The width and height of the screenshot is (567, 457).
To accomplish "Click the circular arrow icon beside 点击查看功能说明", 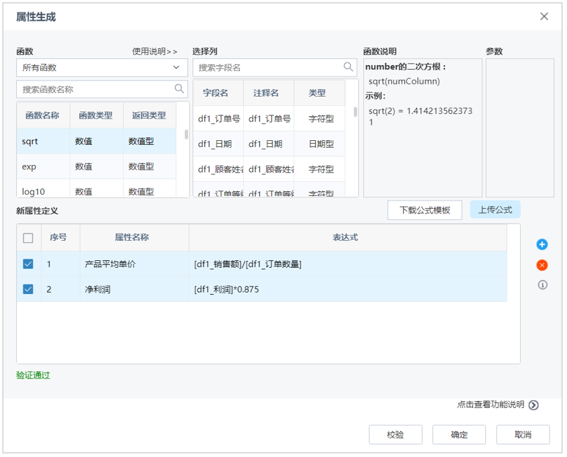I will 533,405.
